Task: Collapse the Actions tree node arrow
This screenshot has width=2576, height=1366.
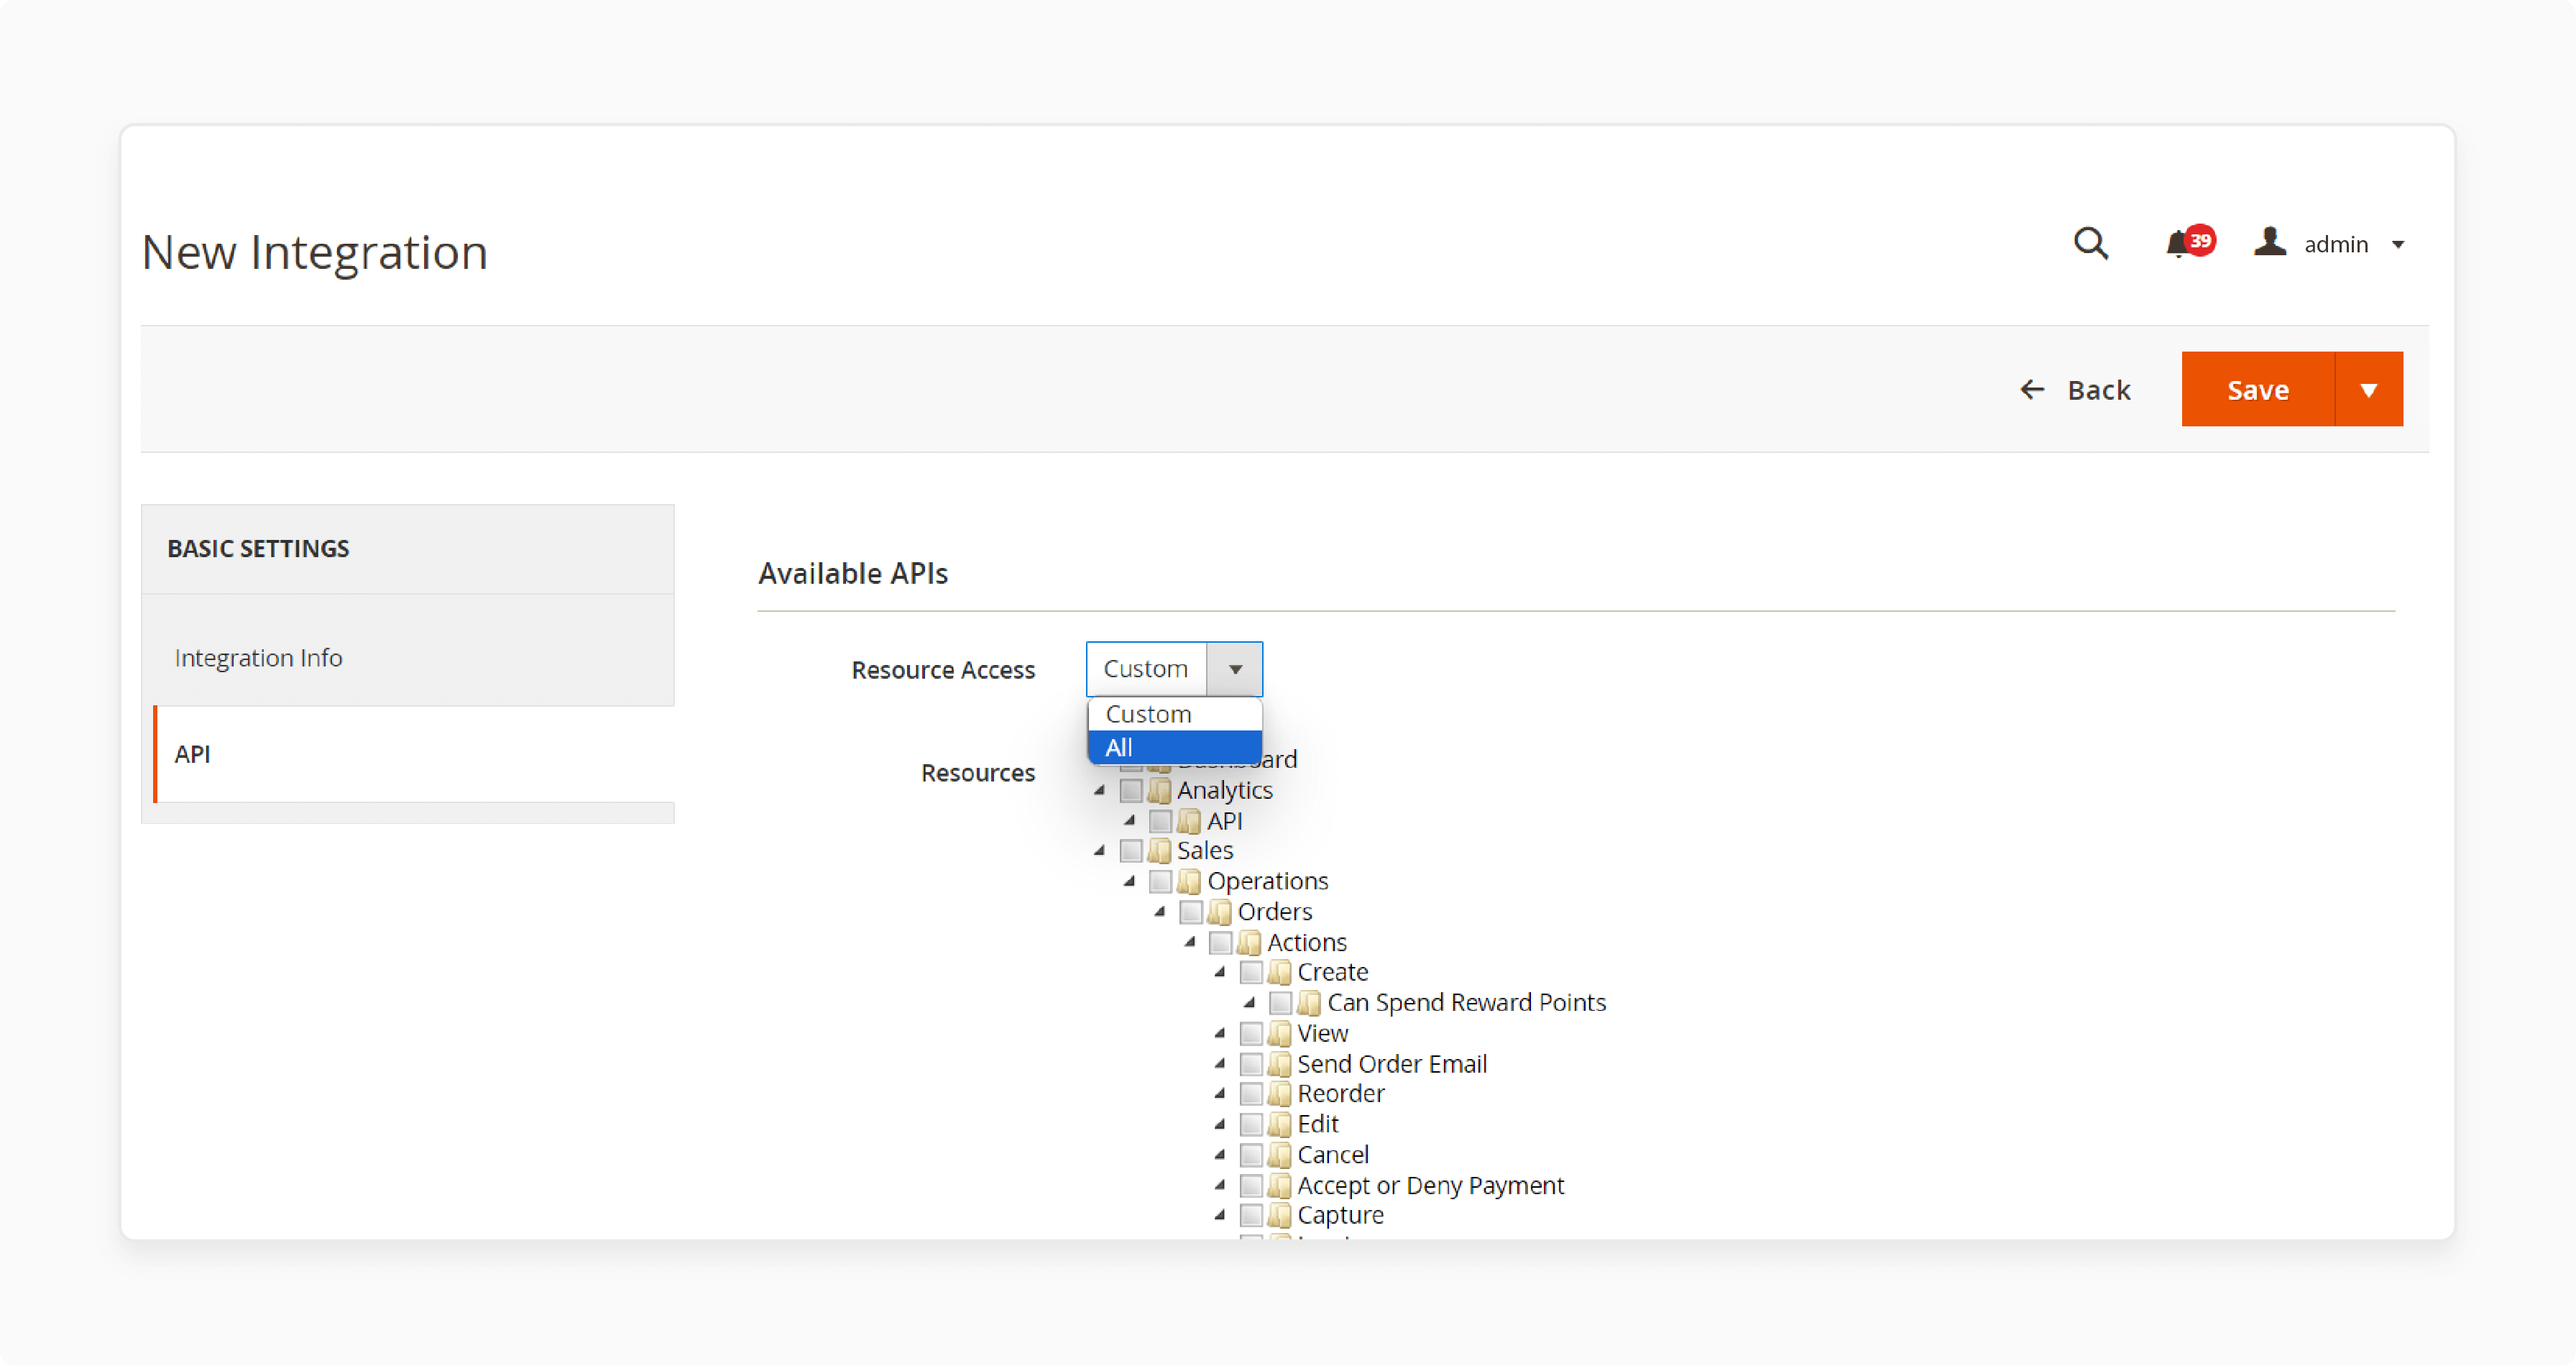Action: [x=1190, y=943]
